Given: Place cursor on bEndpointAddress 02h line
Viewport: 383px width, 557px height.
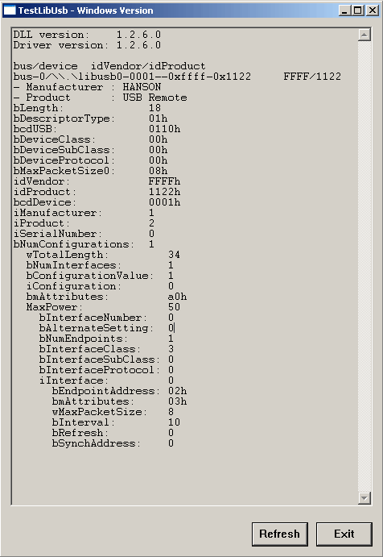Looking at the screenshot, I should tap(120, 391).
